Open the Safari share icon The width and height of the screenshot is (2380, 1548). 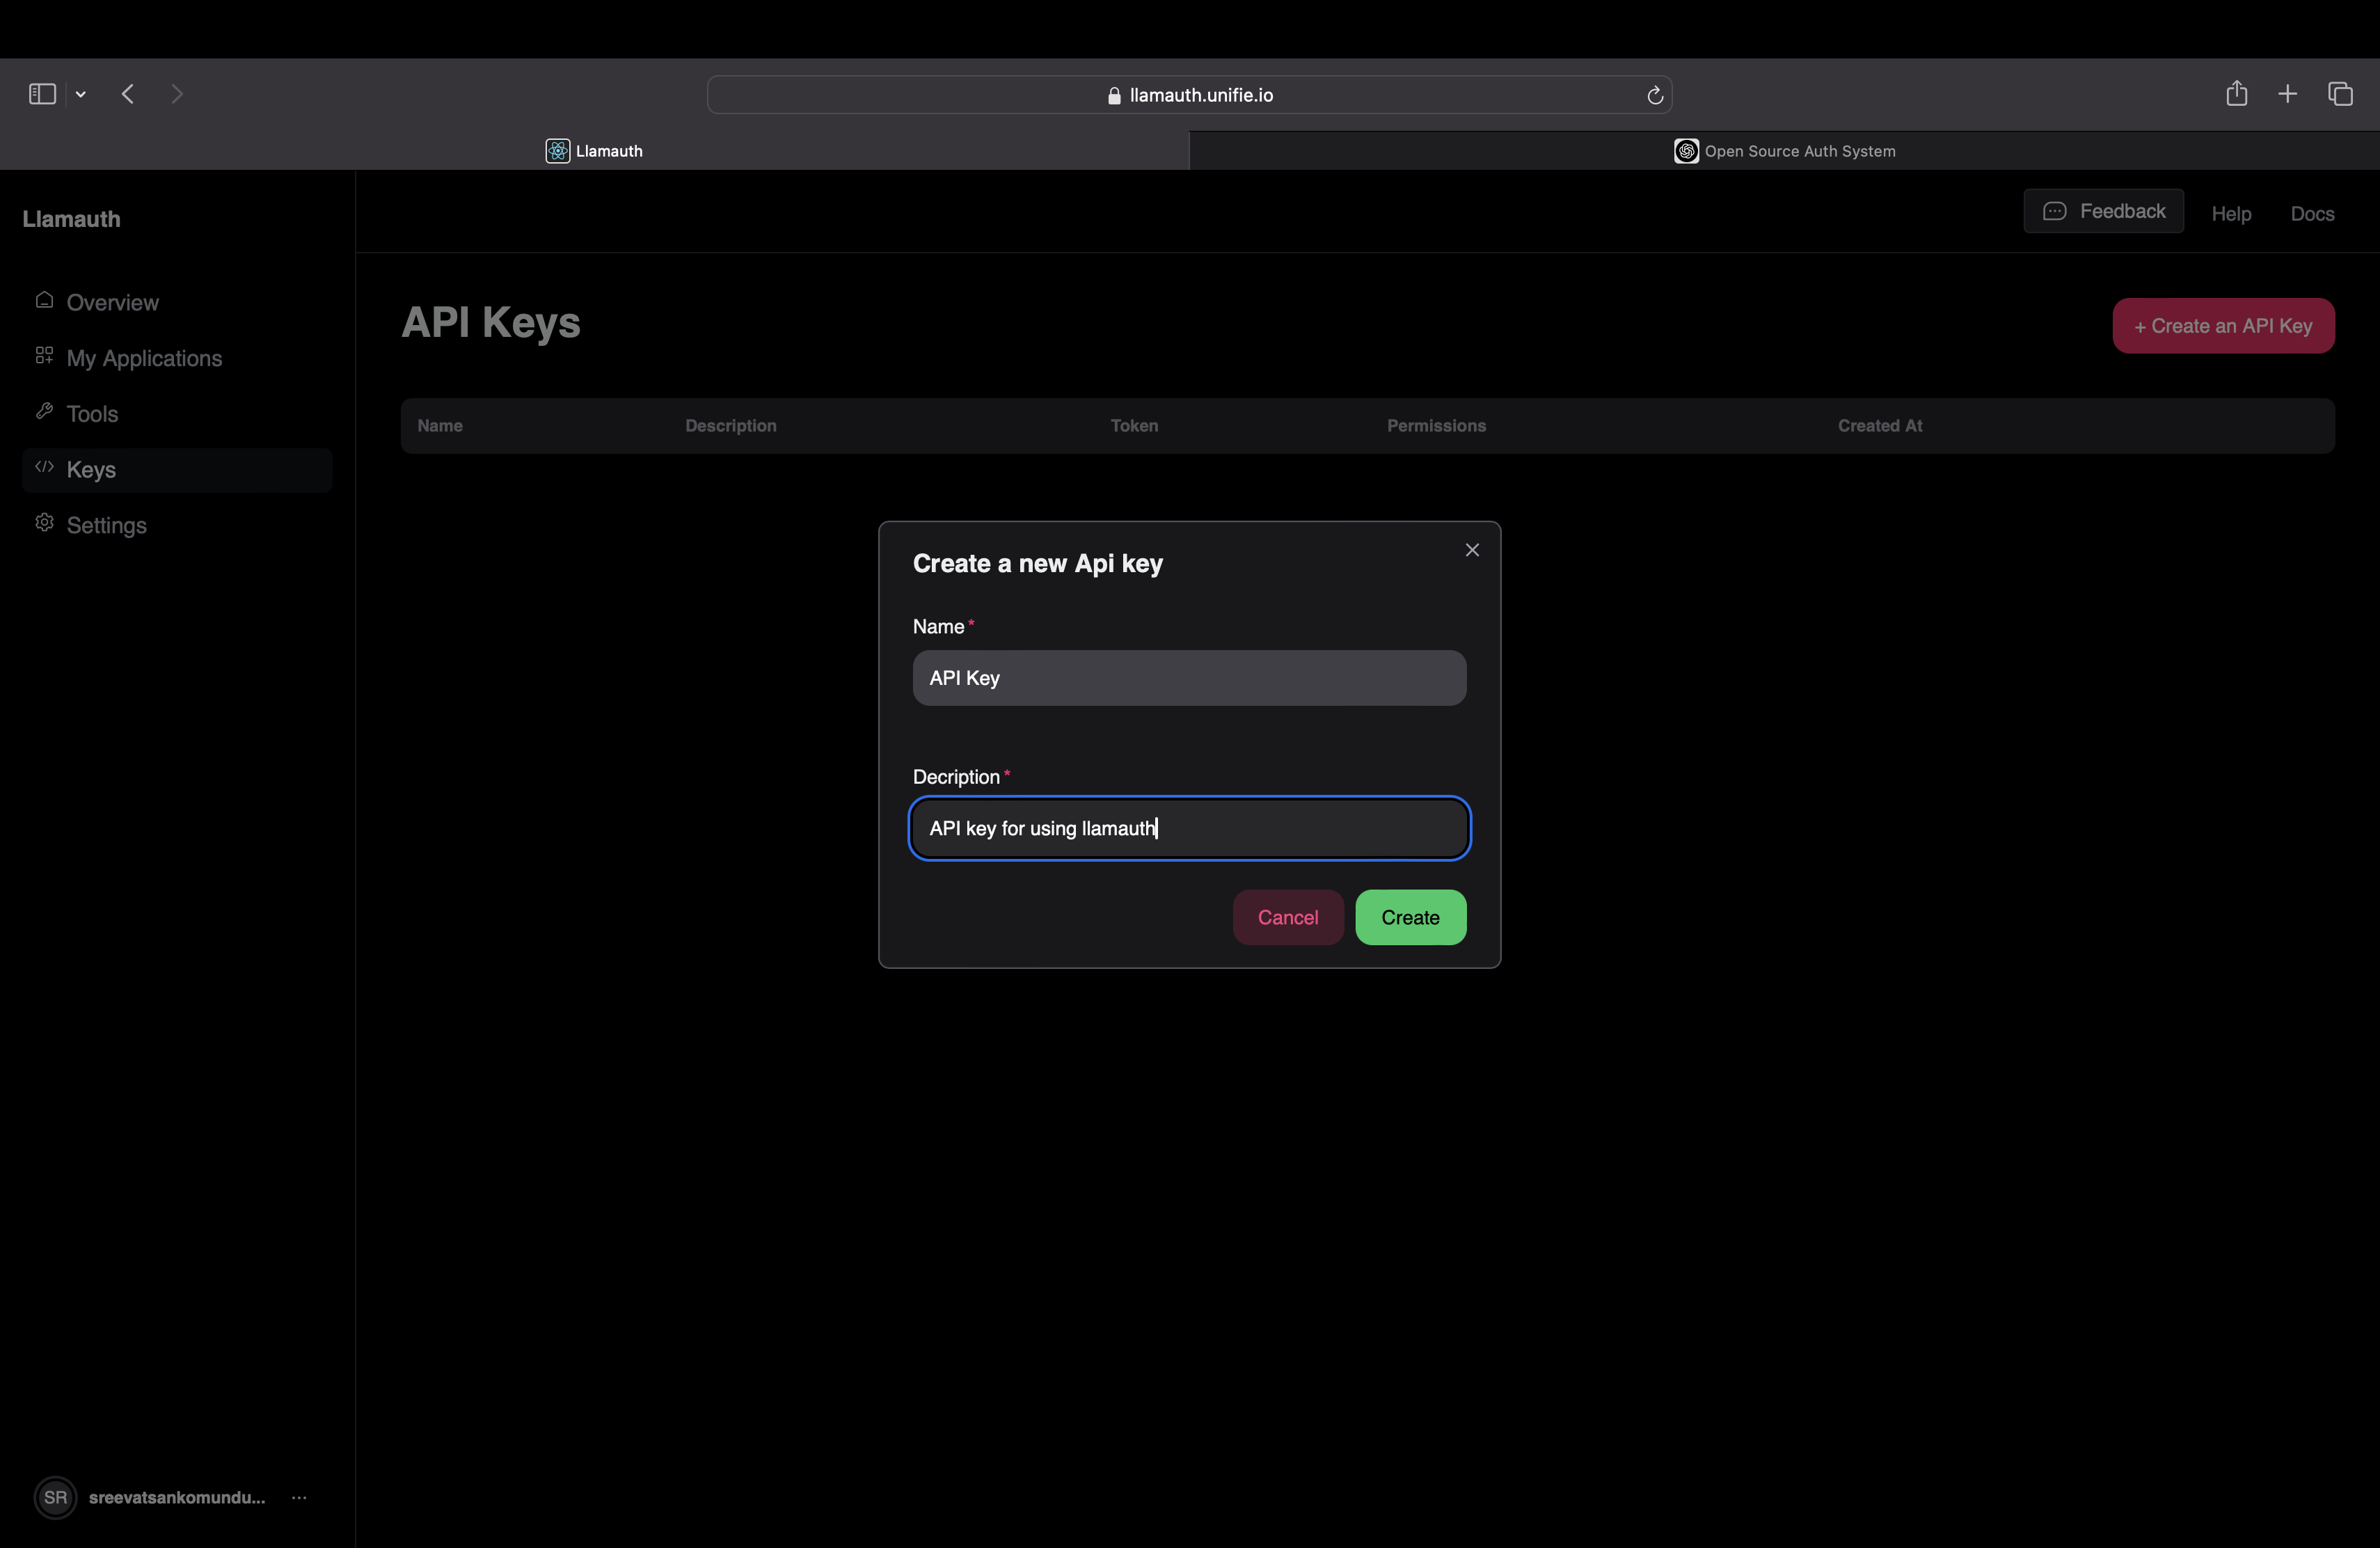point(2237,94)
